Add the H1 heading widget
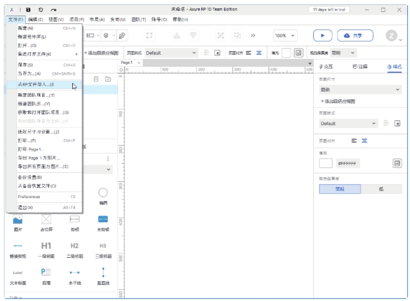 point(46,245)
